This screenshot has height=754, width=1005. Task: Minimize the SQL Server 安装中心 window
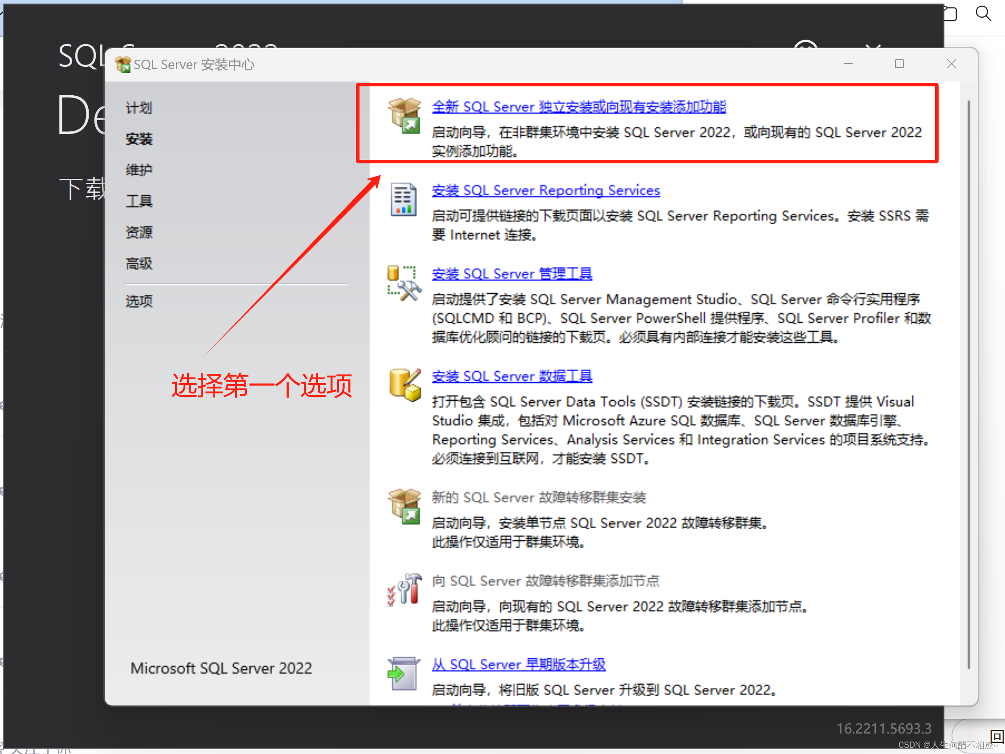point(848,64)
